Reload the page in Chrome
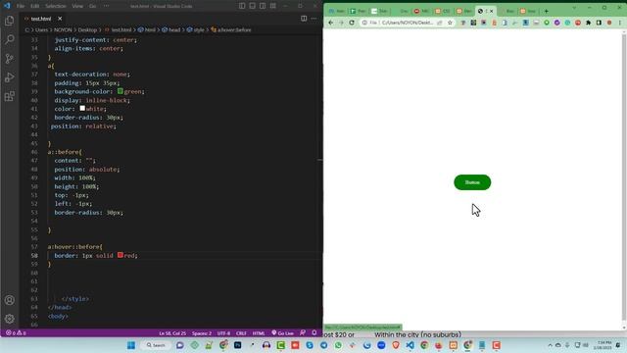 (x=352, y=23)
